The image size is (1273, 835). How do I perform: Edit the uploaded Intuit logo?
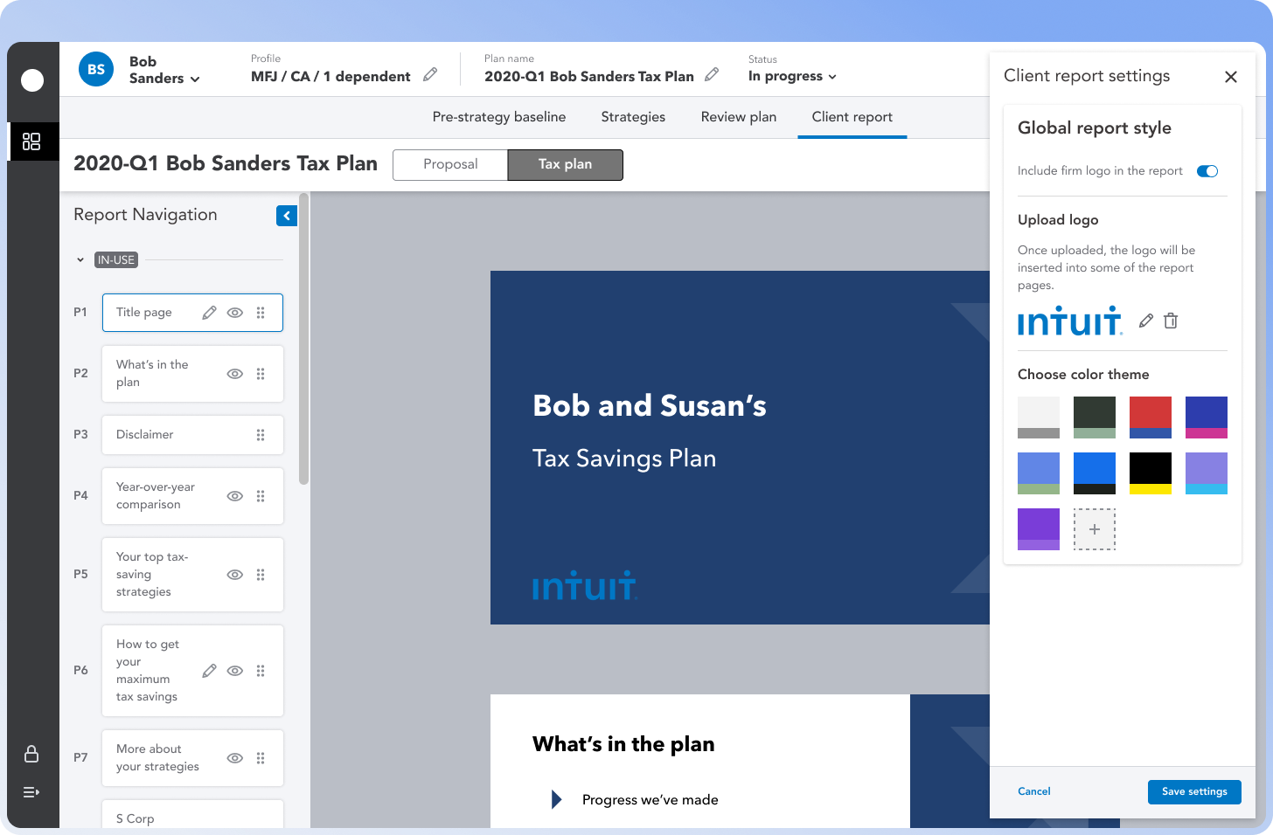click(1146, 321)
